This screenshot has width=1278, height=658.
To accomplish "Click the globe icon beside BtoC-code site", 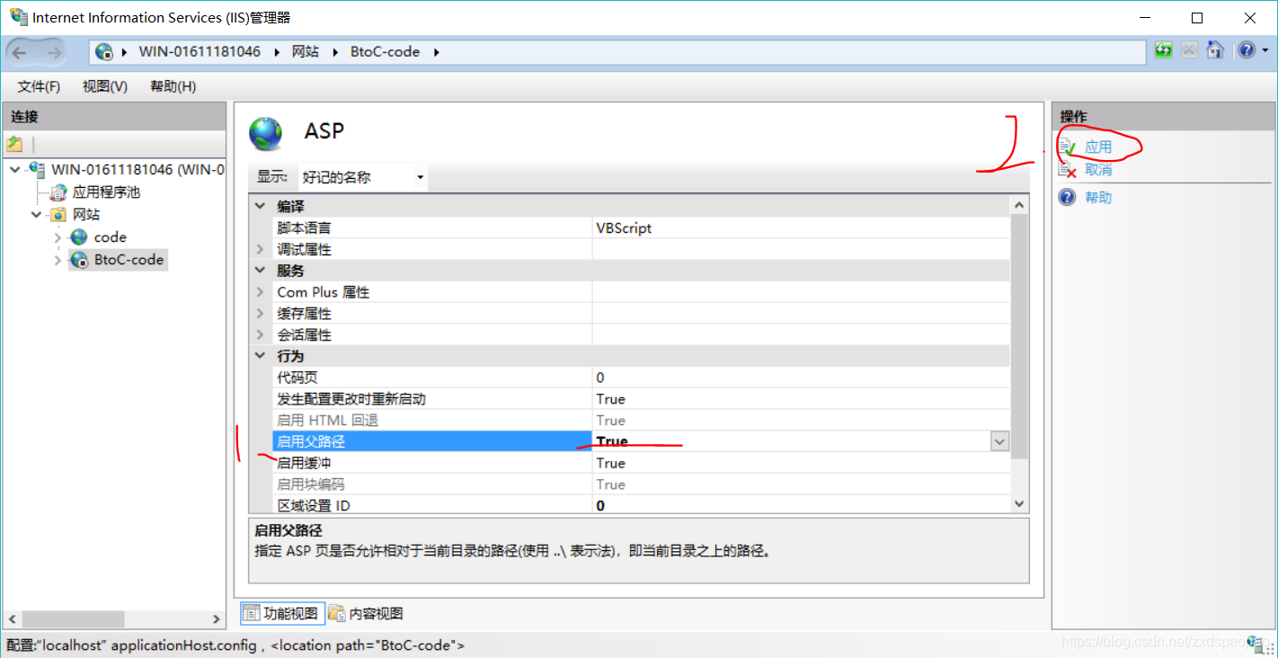I will (79, 260).
